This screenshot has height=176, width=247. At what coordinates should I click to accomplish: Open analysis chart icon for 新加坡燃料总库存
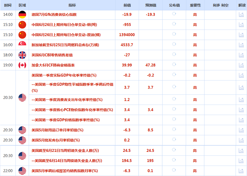tap(241, 45)
